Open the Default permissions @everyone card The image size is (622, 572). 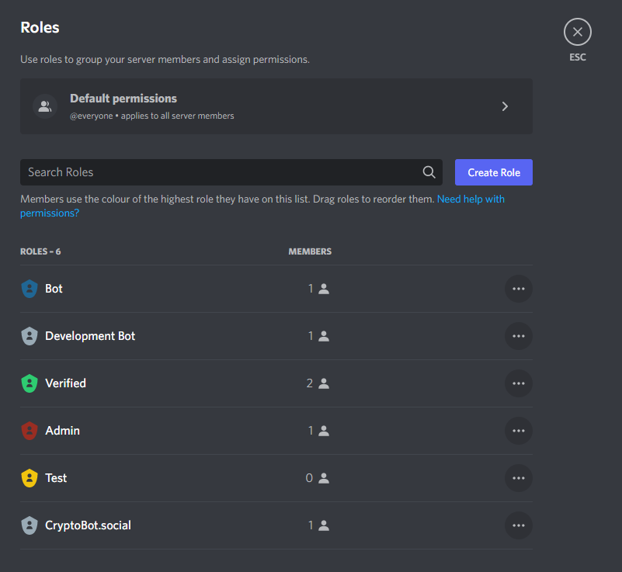coord(276,106)
